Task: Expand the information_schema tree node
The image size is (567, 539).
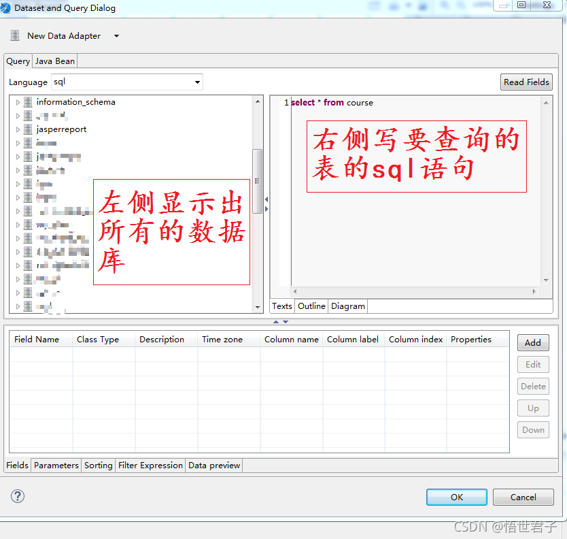Action: click(x=17, y=101)
